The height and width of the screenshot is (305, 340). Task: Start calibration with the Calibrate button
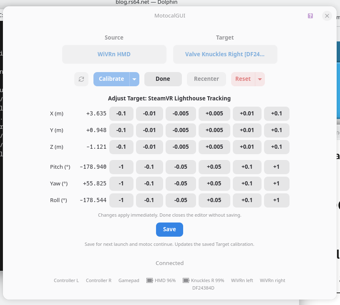[111, 79]
